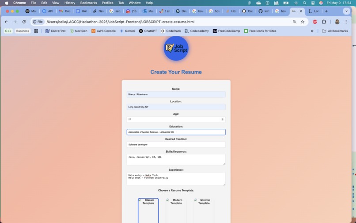Open the tab search dropdown arrow
Screen dimensions: 356x223
point(346,11)
